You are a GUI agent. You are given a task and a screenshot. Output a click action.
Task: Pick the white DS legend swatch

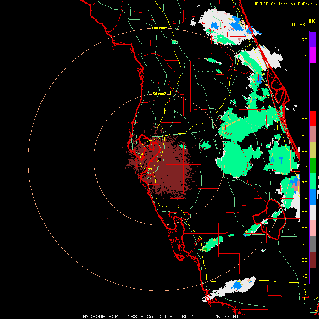click(313, 213)
